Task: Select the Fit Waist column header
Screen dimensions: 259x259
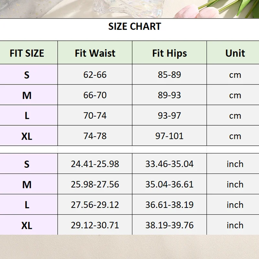Action: click(95, 53)
